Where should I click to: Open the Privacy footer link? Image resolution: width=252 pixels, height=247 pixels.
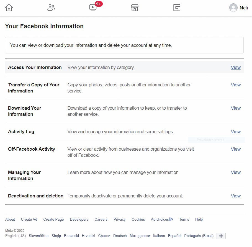click(x=119, y=219)
